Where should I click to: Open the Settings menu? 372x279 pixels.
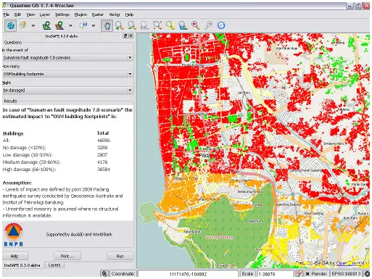click(62, 14)
